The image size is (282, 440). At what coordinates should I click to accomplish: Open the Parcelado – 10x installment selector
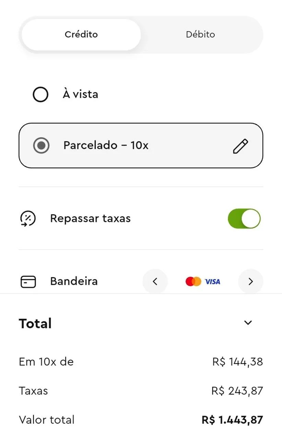pyautogui.click(x=141, y=145)
